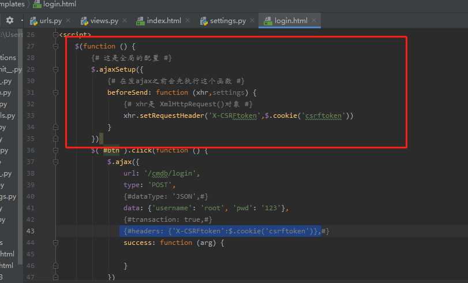Click '$.ajaxSetup' on line 29
Image resolution: width=468 pixels, height=283 pixels.
114,69
